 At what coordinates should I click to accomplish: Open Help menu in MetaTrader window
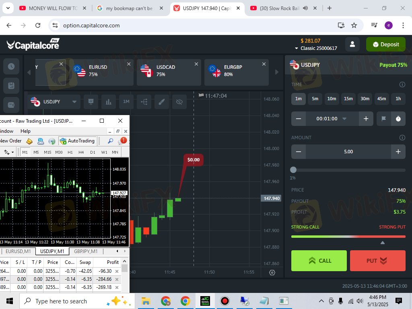[x=25, y=131]
